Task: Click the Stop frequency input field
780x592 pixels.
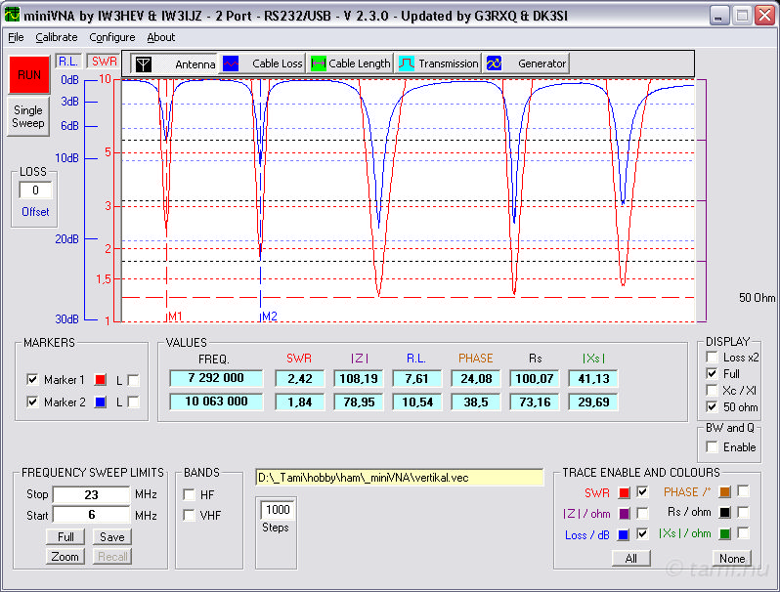Action: tap(90, 494)
